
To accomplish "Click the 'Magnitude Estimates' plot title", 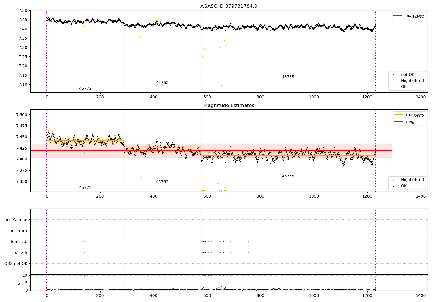I will (229, 106).
